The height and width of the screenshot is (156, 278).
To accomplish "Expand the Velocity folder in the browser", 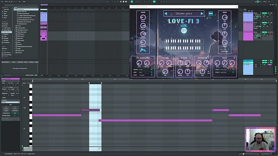I will tap(15, 53).
